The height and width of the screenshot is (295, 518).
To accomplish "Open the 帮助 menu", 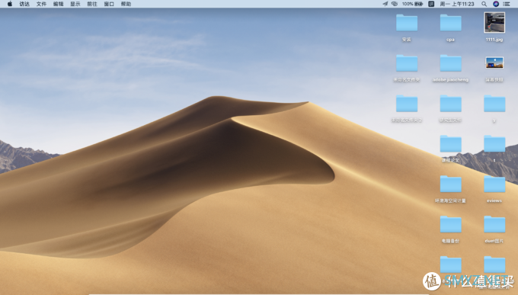I will click(126, 4).
